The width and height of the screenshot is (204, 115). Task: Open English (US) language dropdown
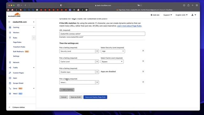click(x=181, y=15)
